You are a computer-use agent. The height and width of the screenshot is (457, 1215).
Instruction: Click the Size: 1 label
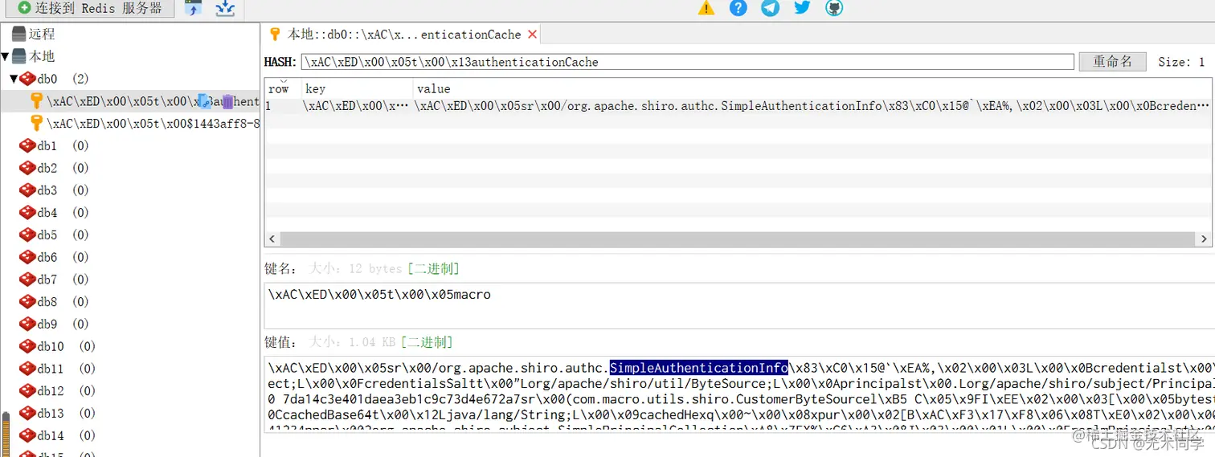click(x=1181, y=62)
